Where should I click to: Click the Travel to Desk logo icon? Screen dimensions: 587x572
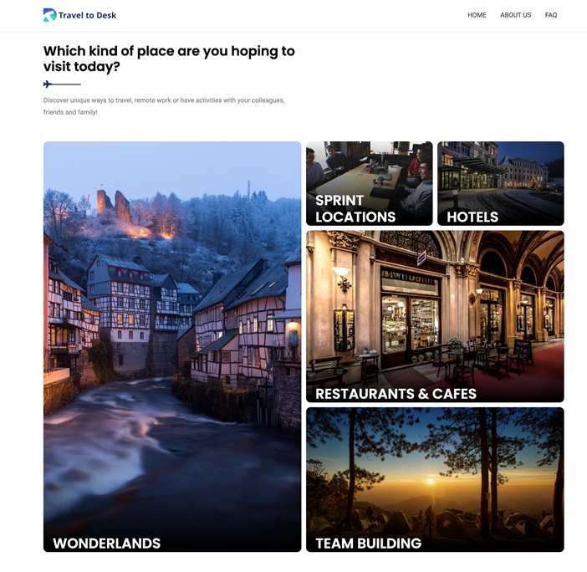click(50, 15)
